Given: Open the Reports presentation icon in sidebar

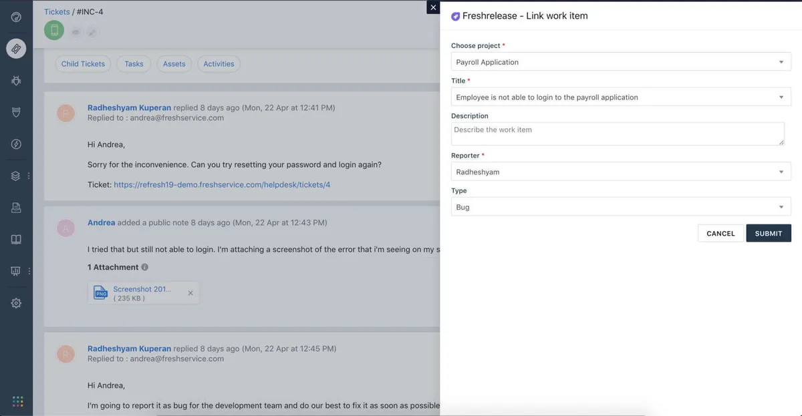Looking at the screenshot, I should pyautogui.click(x=16, y=271).
